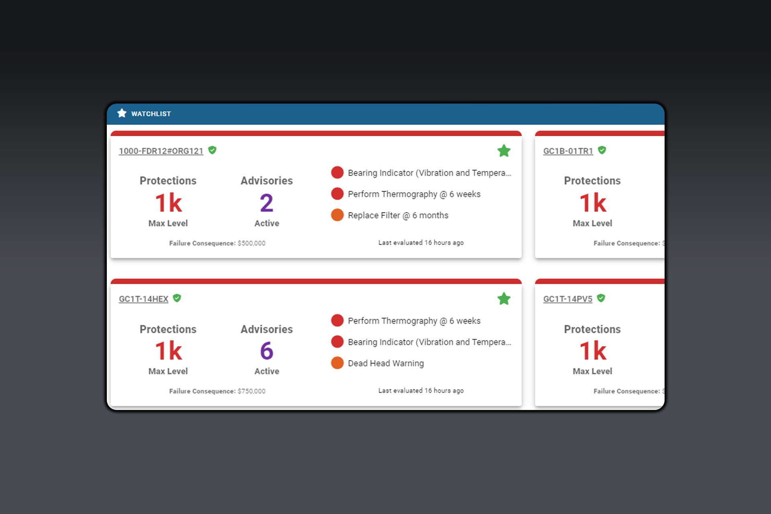Screen dimensions: 771x514
Task: Click the verified shield icon beside GC1T-14HEX
Action: coord(177,298)
